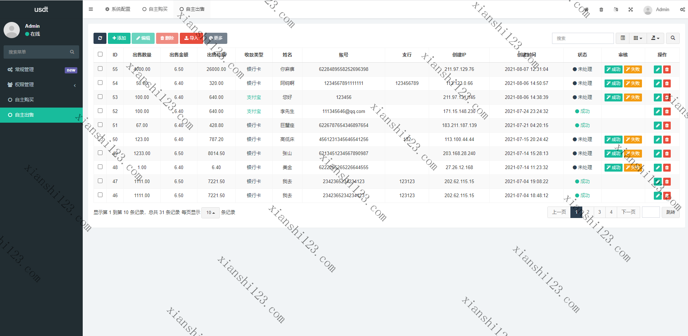Check the row checkbox for ID 52

[x=100, y=111]
